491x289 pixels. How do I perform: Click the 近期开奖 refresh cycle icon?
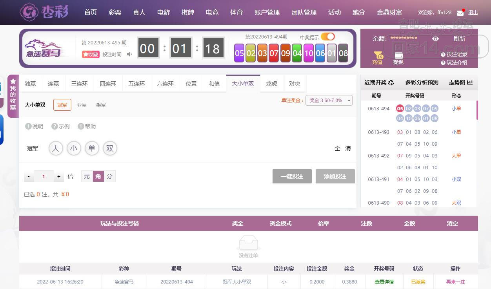391,82
